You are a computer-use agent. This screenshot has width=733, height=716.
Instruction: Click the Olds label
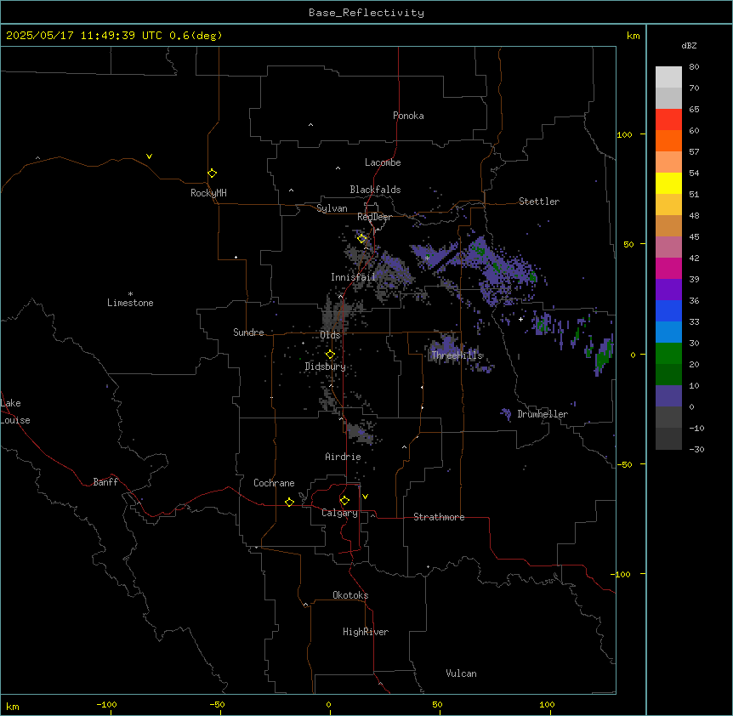[330, 335]
